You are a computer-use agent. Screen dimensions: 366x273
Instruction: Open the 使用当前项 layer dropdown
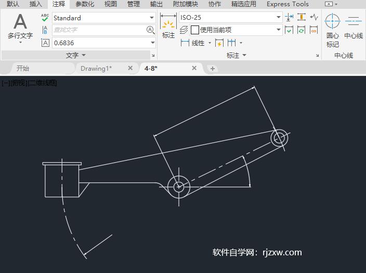click(x=279, y=30)
